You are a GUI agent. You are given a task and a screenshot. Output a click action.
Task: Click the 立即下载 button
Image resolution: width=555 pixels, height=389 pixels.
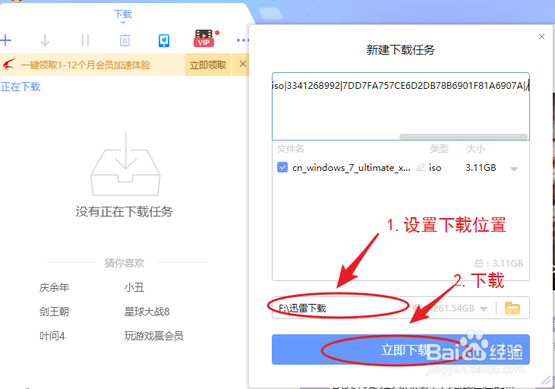point(401,349)
